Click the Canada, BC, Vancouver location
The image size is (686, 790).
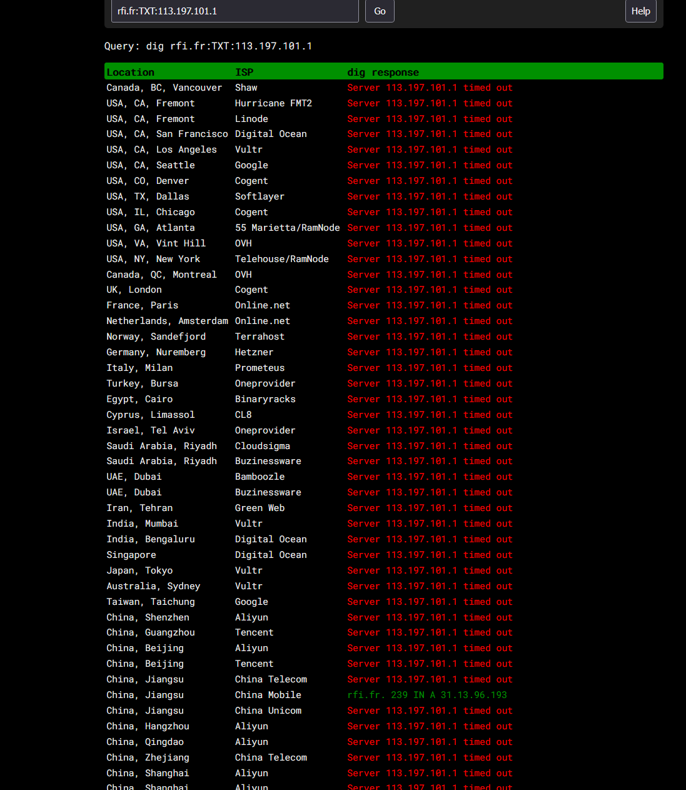point(164,88)
